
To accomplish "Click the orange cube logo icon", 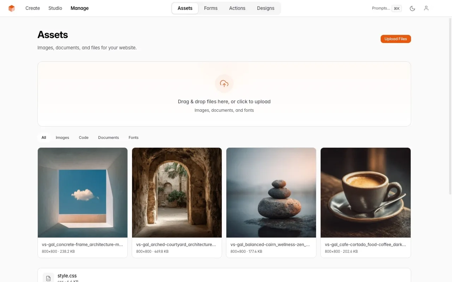I will 12,8.
